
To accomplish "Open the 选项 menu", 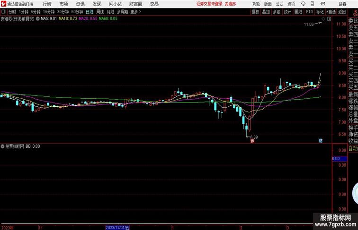I will pyautogui.click(x=291, y=4).
